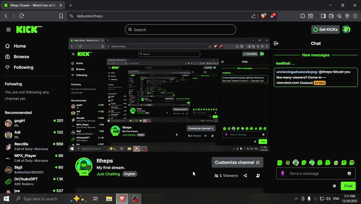Open browser extensions puzzle icon

tap(303, 16)
